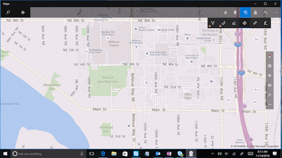Open the clock showing 8:13 AM
Screen dimensions: 282x158
click(262, 154)
